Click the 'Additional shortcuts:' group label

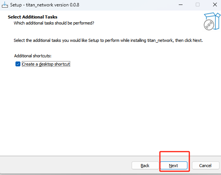coord(33,56)
